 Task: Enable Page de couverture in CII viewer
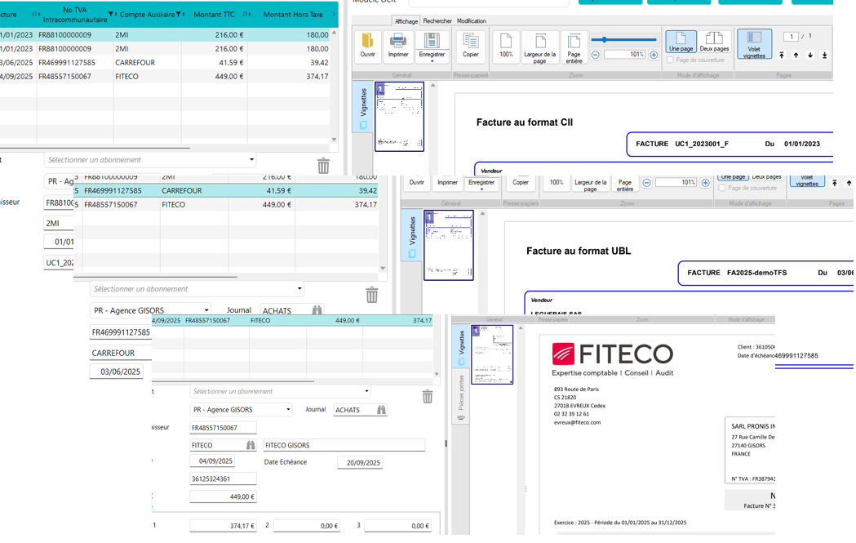[x=671, y=60]
